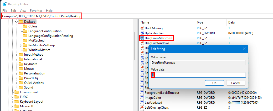Click the DockMoving string value icon
The width and height of the screenshot is (273, 111).
pyautogui.click(x=142, y=28)
